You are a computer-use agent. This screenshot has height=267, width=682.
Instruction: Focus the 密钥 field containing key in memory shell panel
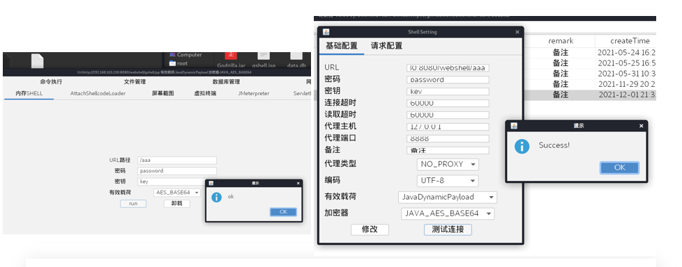point(177,181)
